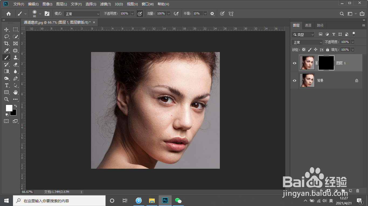The image size is (368, 206).
Task: Click the Windows taskbar search box
Action: tap(59, 201)
